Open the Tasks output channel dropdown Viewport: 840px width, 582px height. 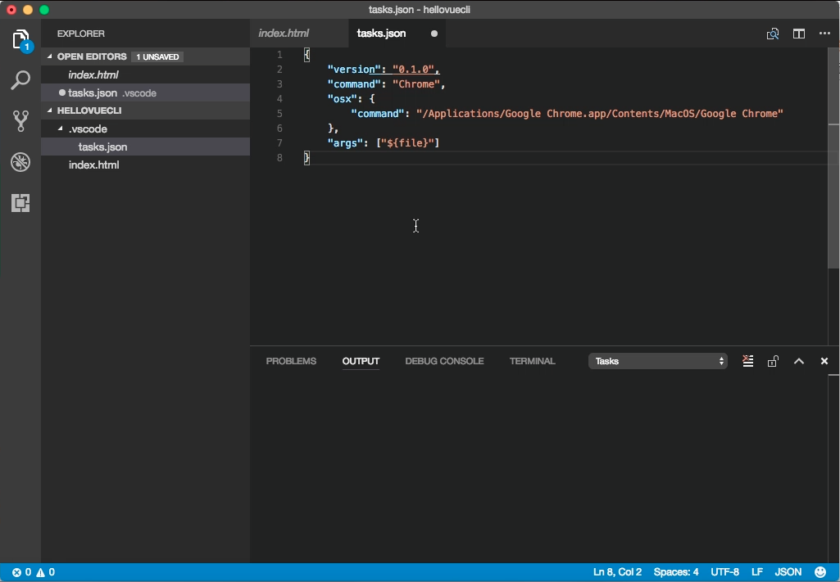click(658, 361)
